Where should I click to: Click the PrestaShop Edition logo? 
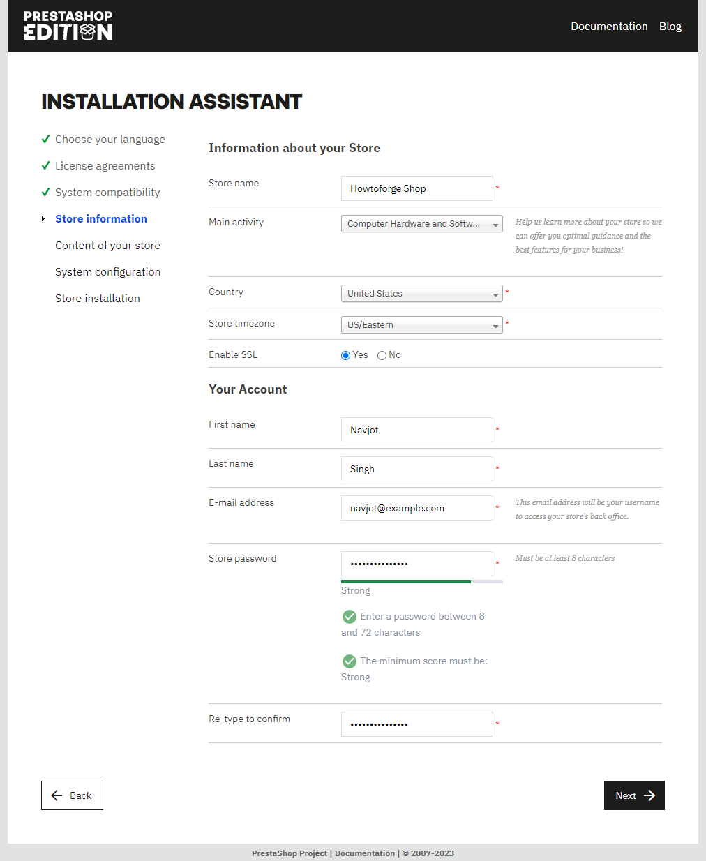click(x=68, y=26)
